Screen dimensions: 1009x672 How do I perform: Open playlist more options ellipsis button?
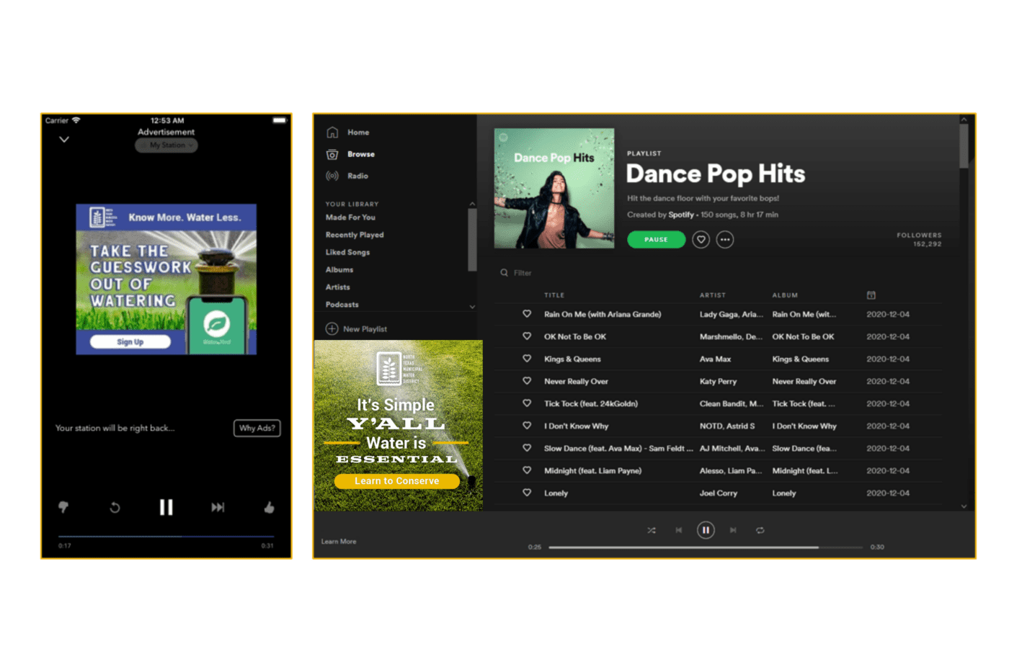[725, 239]
